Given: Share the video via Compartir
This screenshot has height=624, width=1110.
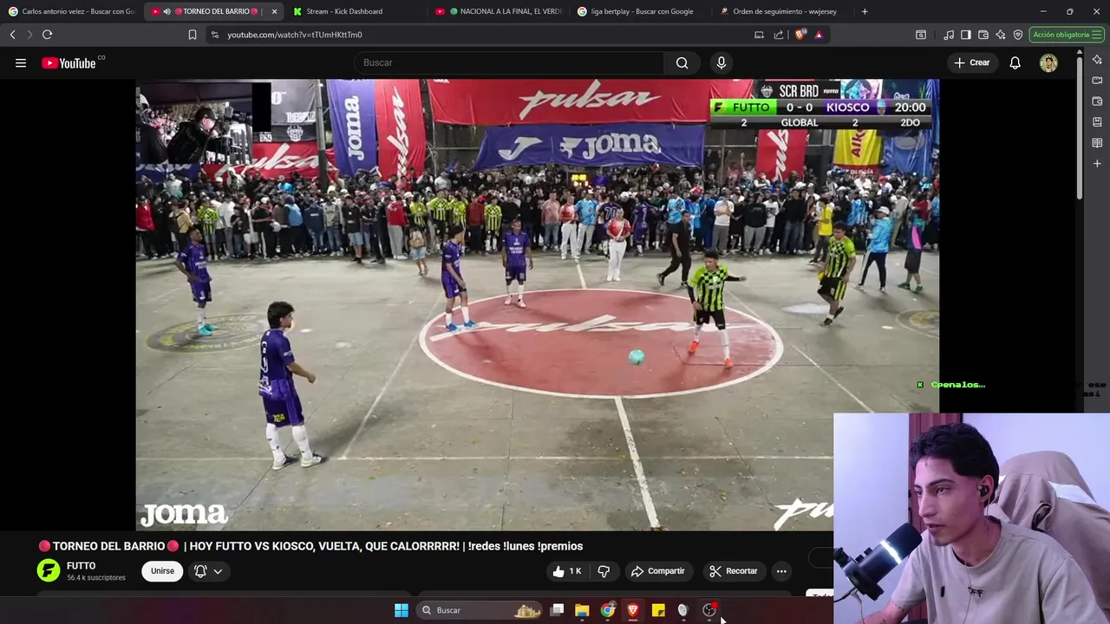Looking at the screenshot, I should [658, 571].
